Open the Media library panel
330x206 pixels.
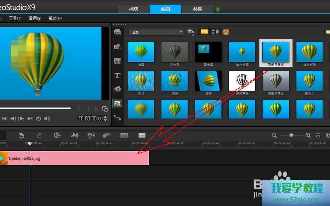tap(117, 32)
